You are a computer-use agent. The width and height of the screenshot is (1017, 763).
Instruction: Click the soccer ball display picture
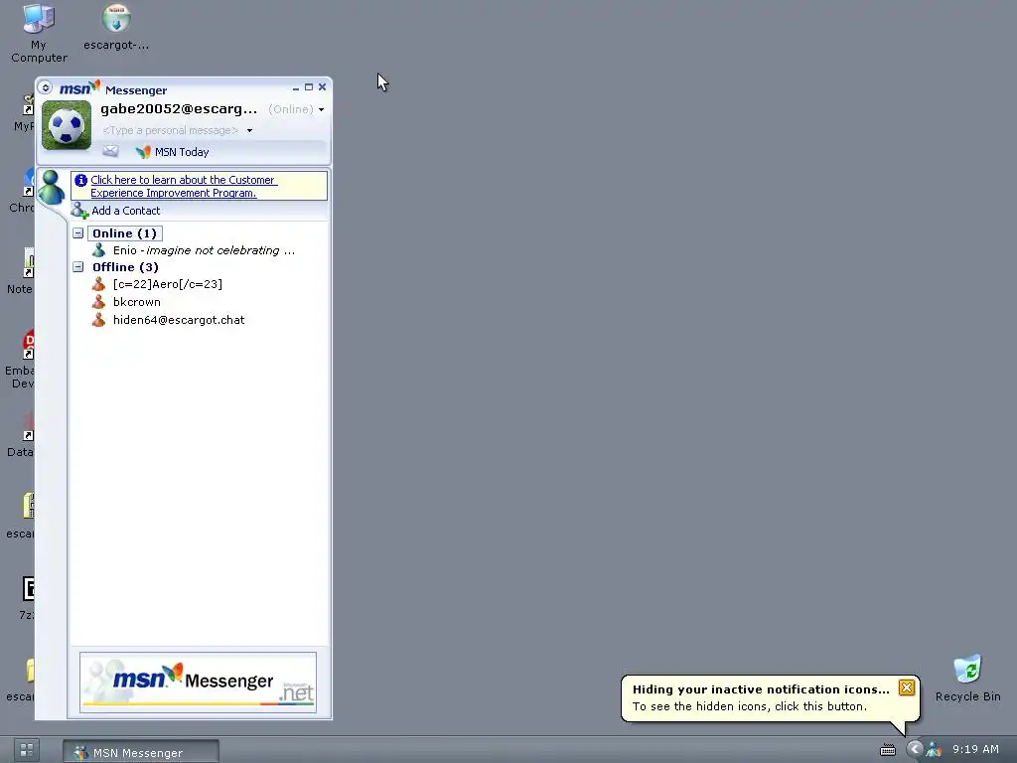[x=67, y=125]
